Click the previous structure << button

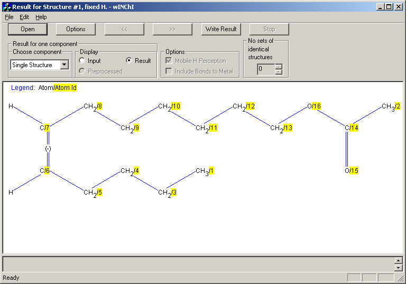click(x=124, y=29)
